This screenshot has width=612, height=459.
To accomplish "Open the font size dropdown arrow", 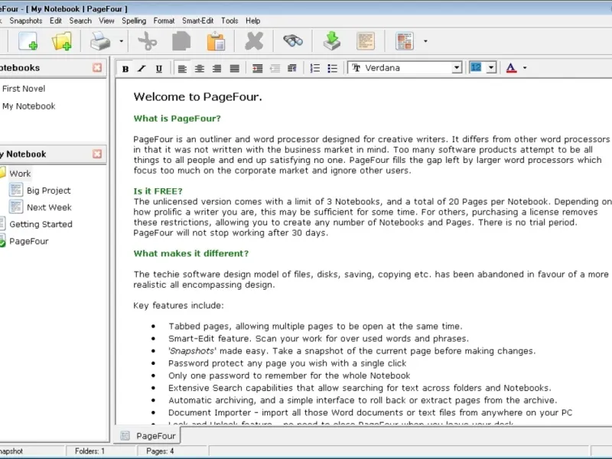I will click(x=491, y=68).
